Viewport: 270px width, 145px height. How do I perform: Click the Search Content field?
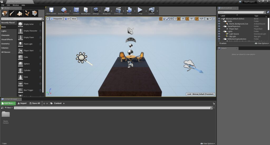coord(113,108)
